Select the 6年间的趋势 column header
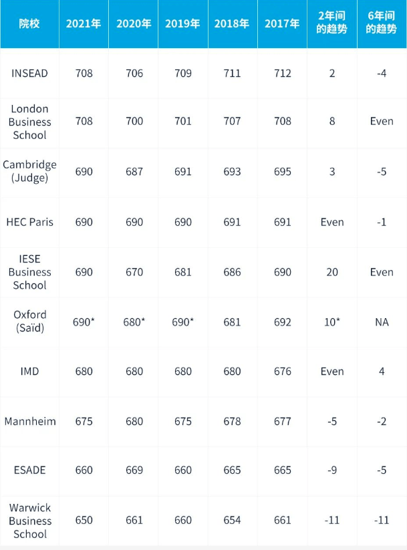The image size is (407, 550). click(x=382, y=23)
